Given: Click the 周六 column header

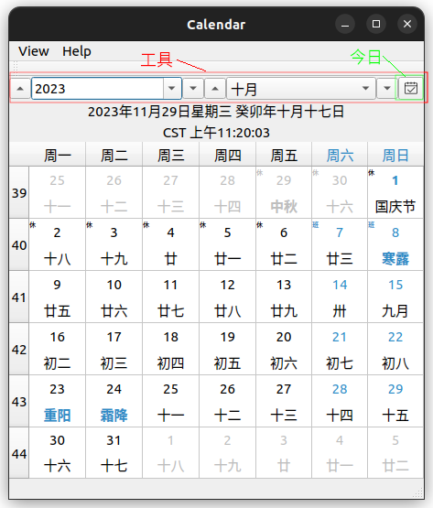Looking at the screenshot, I should tap(340, 156).
